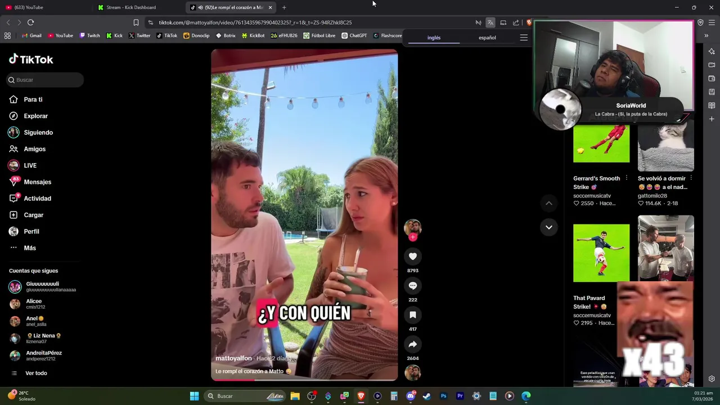Click soccermusicatv under Gerrard's Smooth Strike

pyautogui.click(x=592, y=196)
